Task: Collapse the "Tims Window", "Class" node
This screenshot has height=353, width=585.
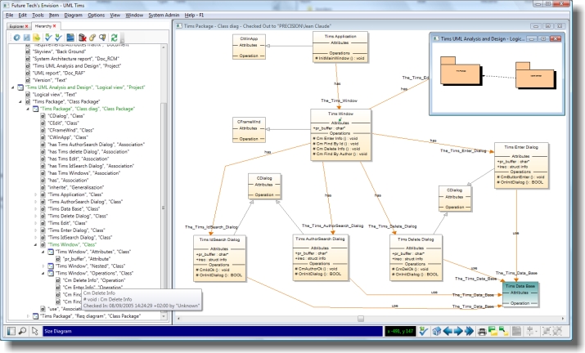Action: (36, 244)
